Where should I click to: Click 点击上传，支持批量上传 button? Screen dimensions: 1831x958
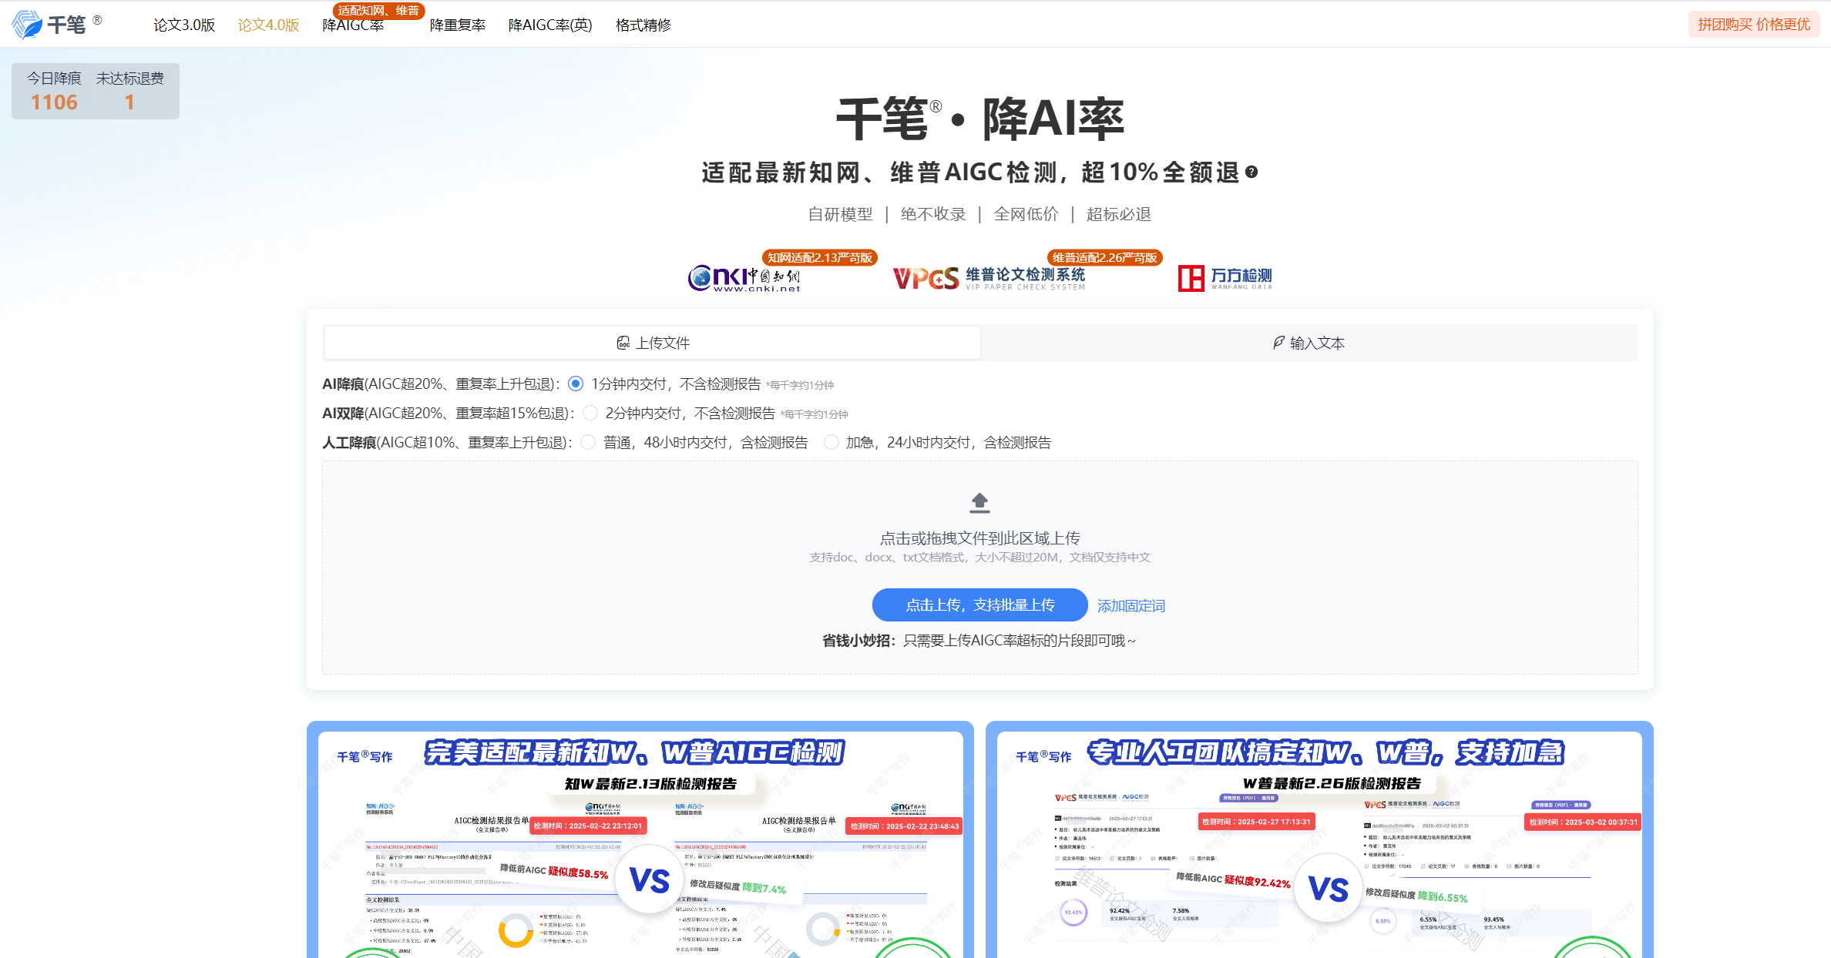(x=979, y=605)
